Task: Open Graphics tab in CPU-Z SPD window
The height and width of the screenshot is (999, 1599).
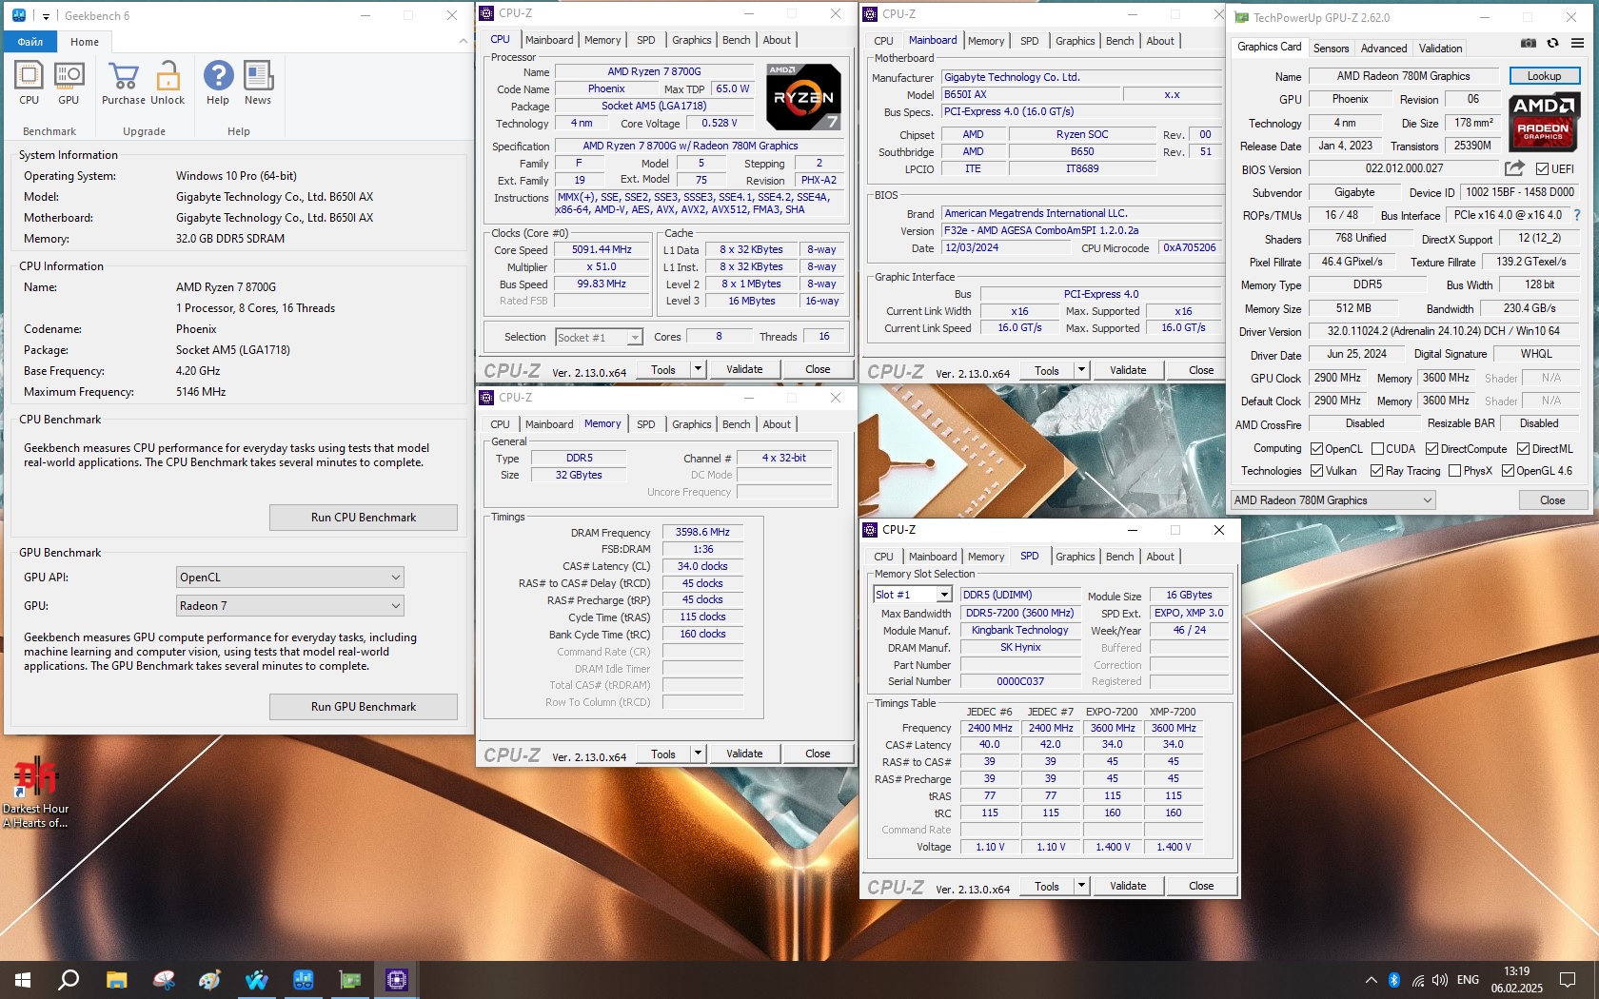Action: pos(1075,557)
